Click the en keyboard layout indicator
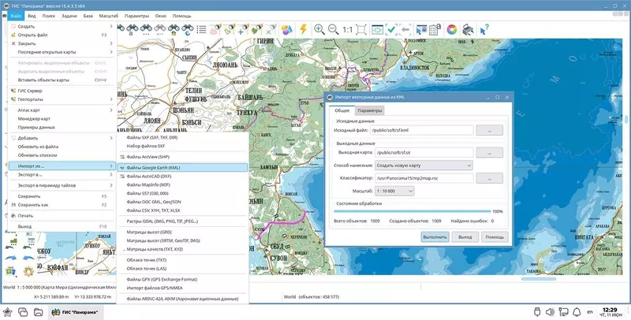This screenshot has height=320, width=631. pos(590,312)
